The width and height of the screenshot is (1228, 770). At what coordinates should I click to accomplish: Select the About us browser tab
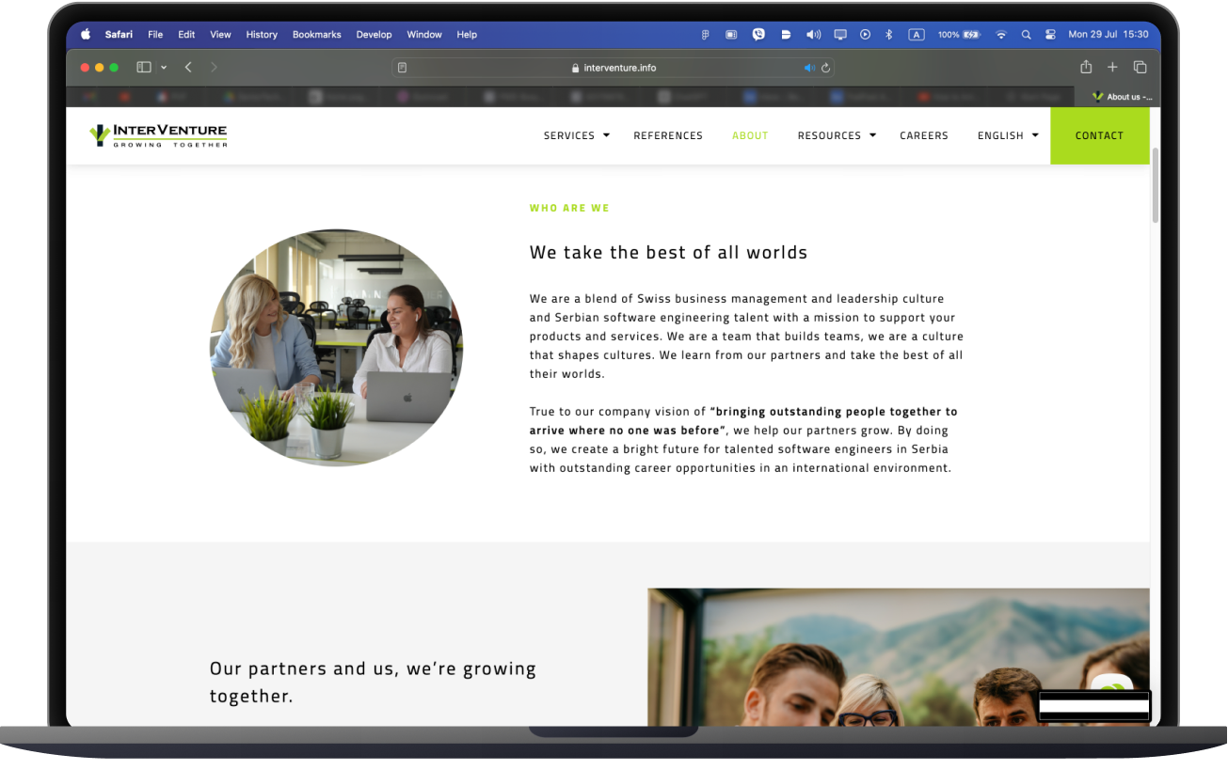(x=1122, y=97)
